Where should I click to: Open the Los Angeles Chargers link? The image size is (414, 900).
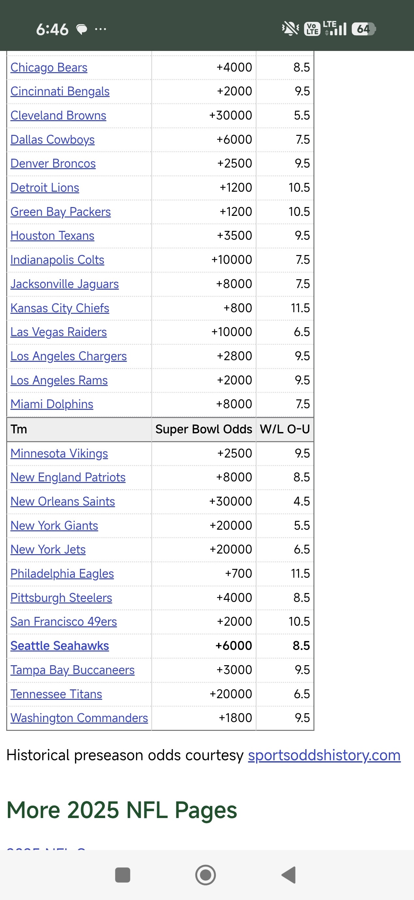tap(69, 356)
